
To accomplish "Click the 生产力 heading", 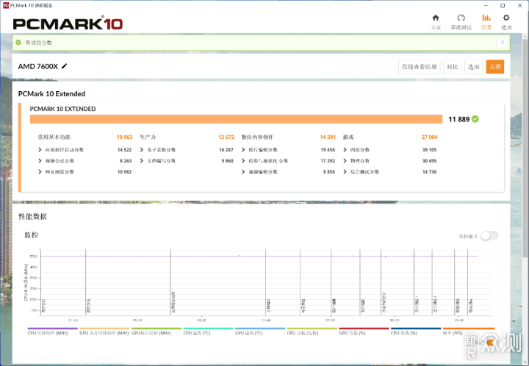I will (148, 137).
